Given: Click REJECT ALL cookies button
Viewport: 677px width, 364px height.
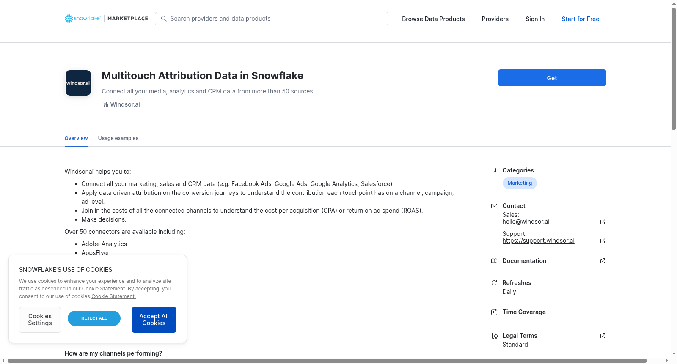Looking at the screenshot, I should 94,318.
